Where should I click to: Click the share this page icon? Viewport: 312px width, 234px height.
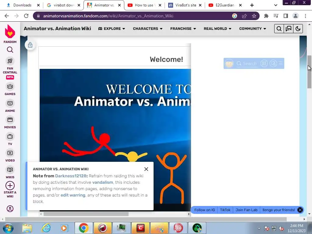pos(244,16)
